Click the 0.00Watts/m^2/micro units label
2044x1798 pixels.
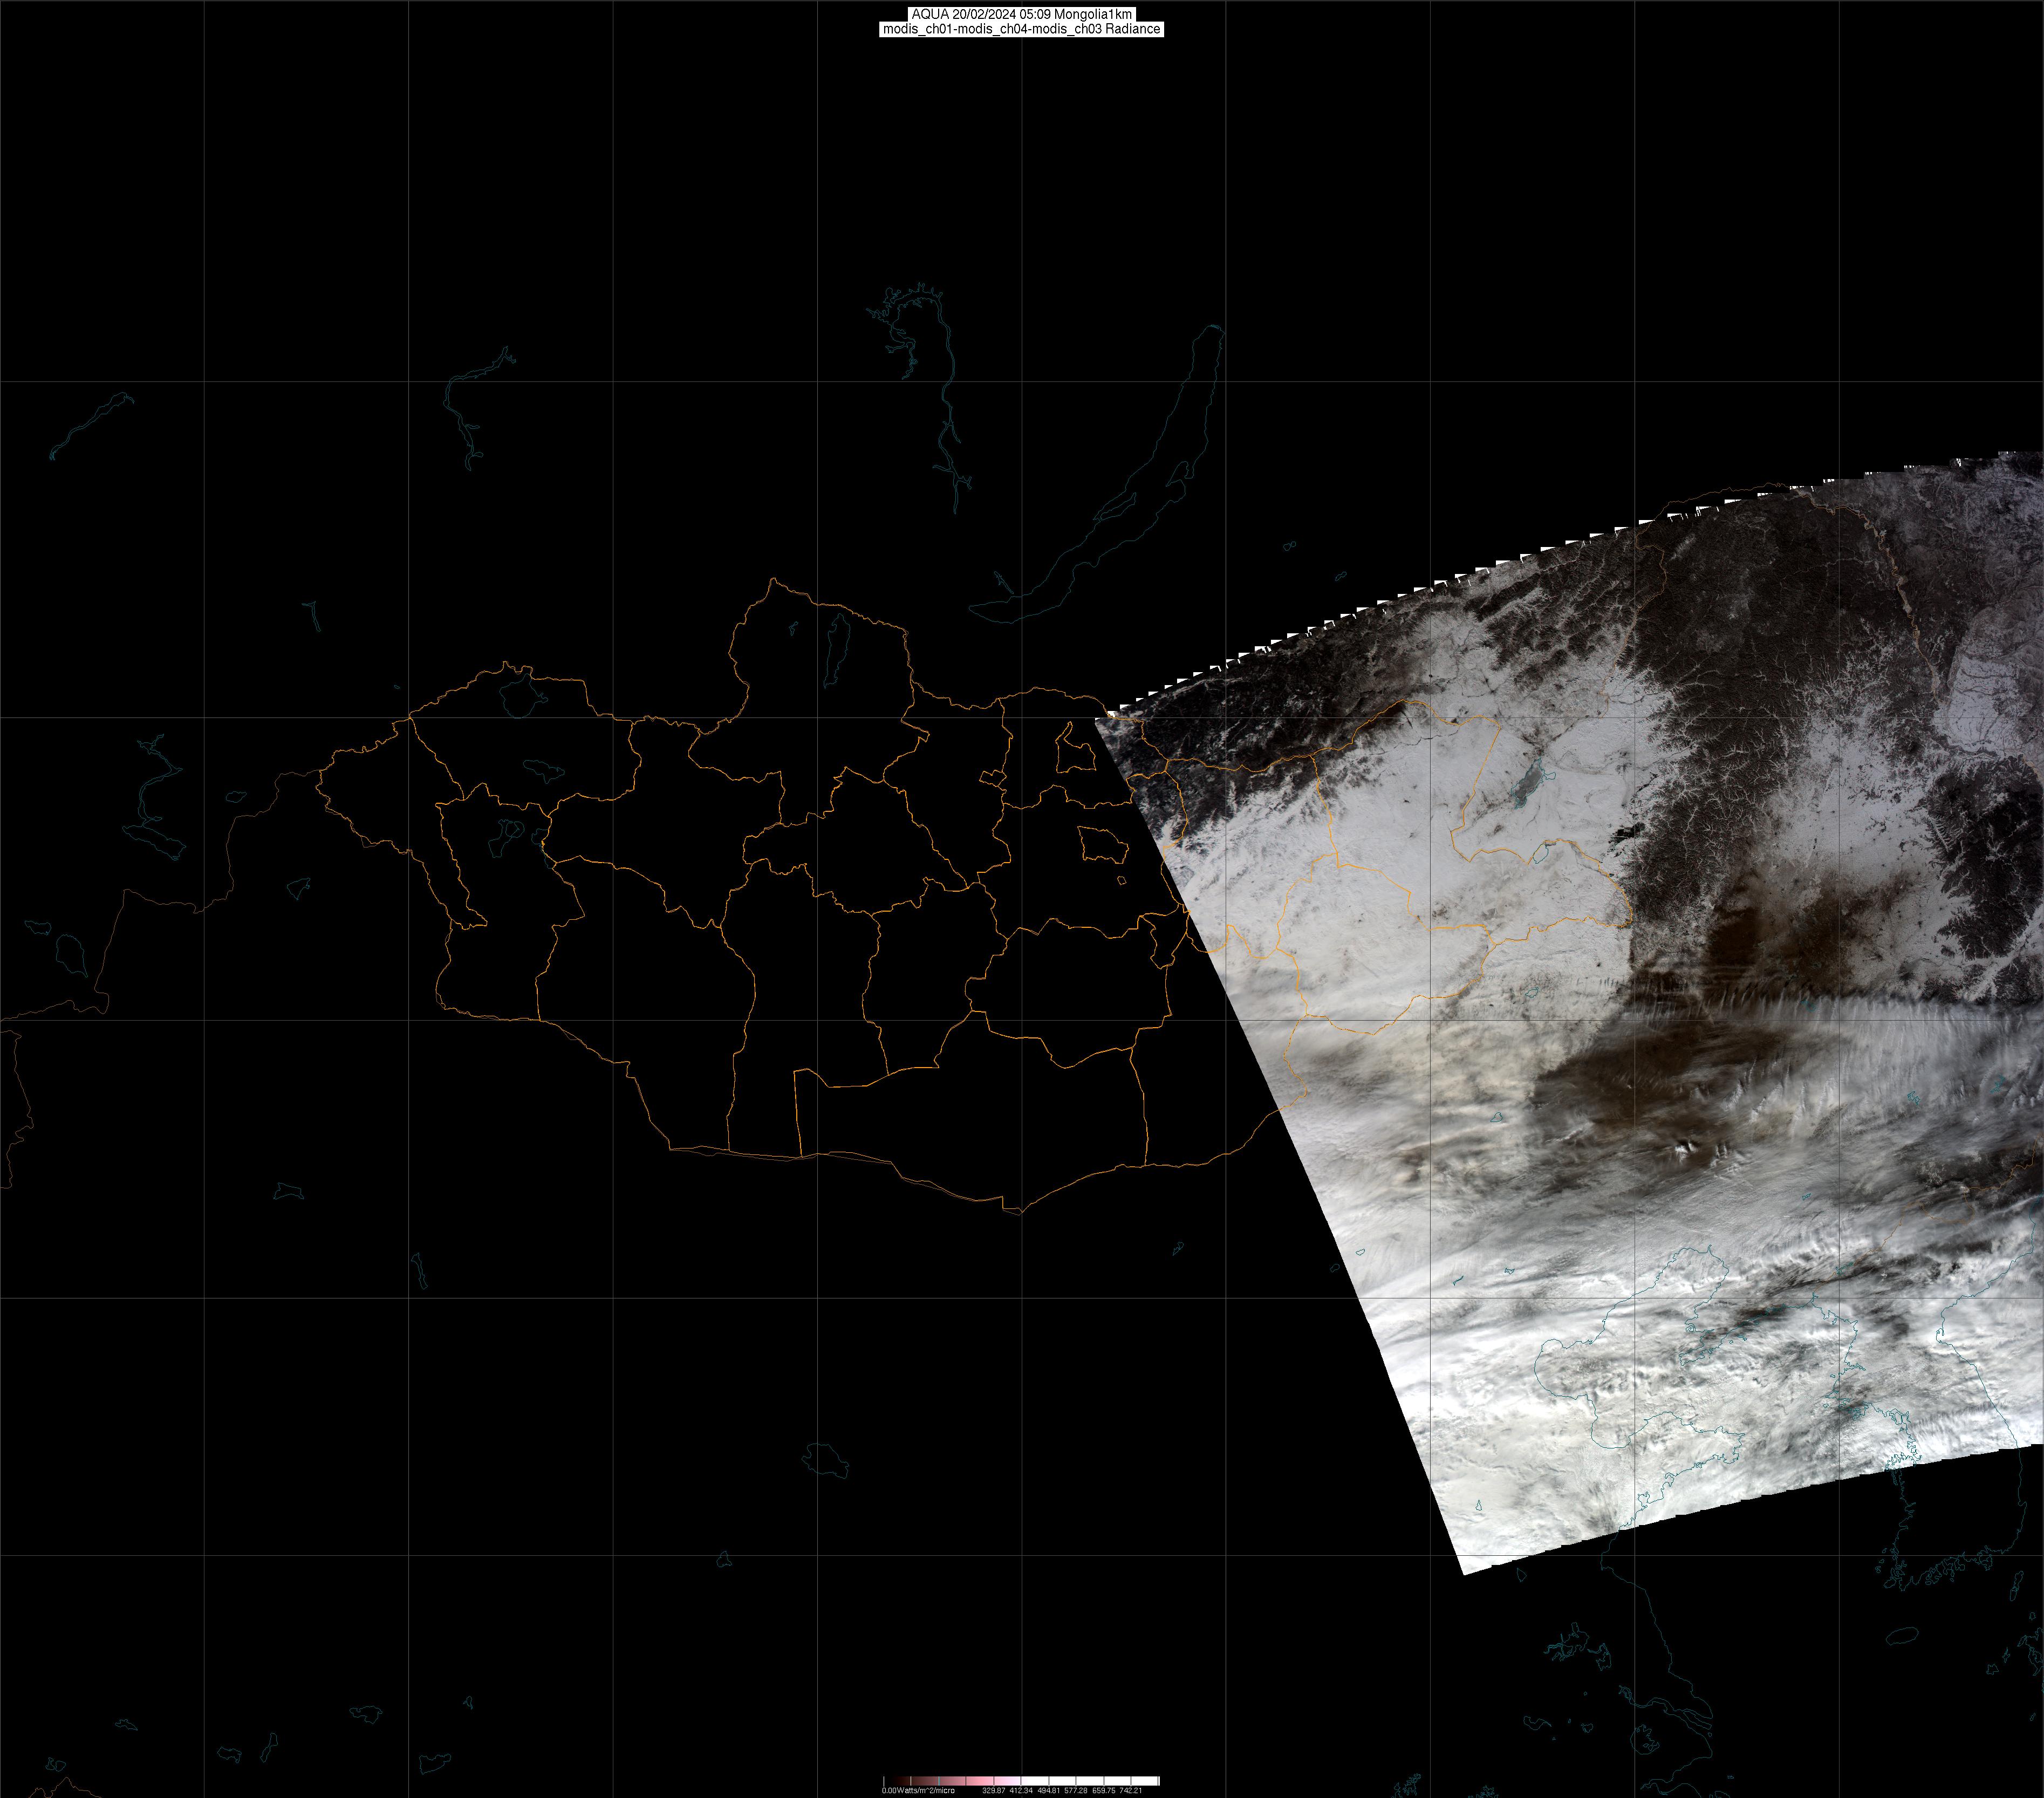pyautogui.click(x=919, y=1791)
